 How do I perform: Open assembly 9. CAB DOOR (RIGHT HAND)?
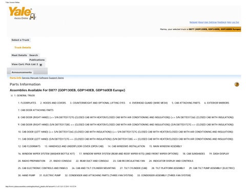click(126, 124)
